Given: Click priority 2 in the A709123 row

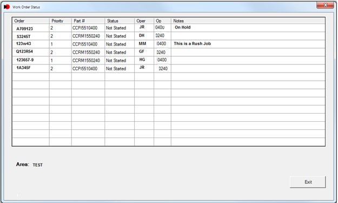Looking at the screenshot, I should coord(52,28).
